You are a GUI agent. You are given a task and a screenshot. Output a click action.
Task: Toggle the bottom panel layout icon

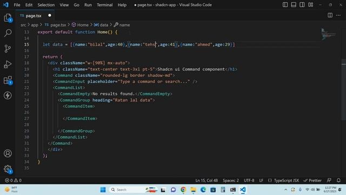coord(294,5)
